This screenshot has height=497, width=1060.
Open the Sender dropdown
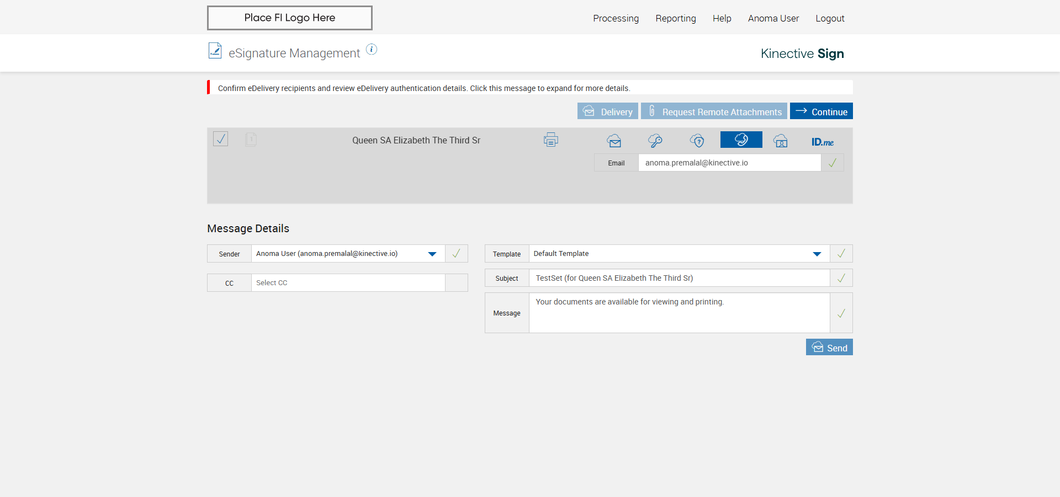432,254
